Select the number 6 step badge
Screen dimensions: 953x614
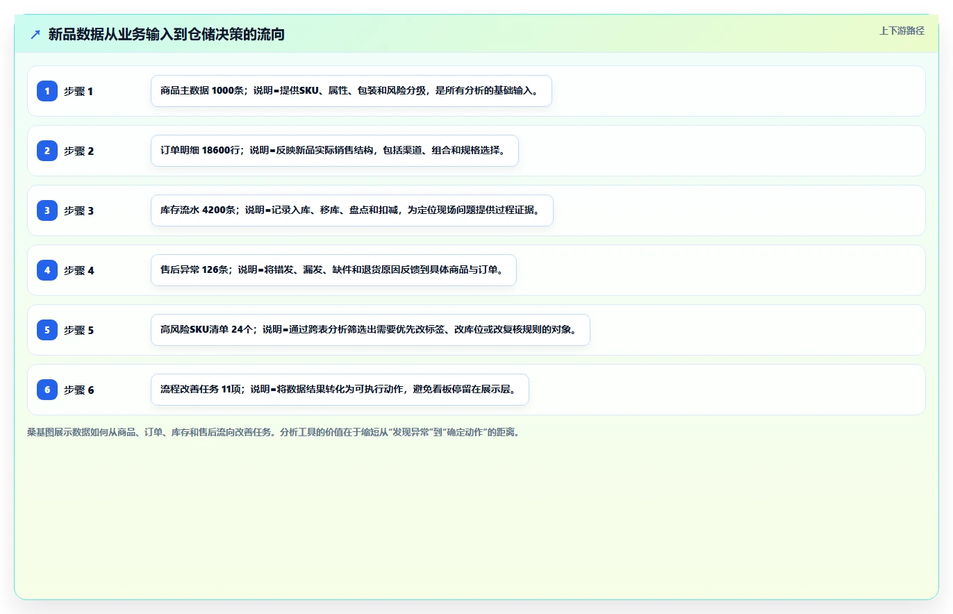pos(47,390)
